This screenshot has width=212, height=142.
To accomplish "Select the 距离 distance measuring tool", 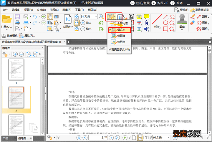I will [203, 16].
